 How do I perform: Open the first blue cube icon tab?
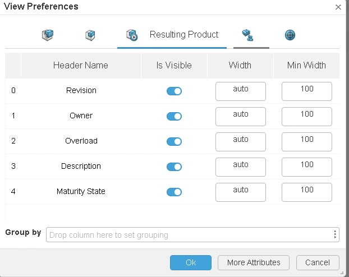tap(48, 35)
